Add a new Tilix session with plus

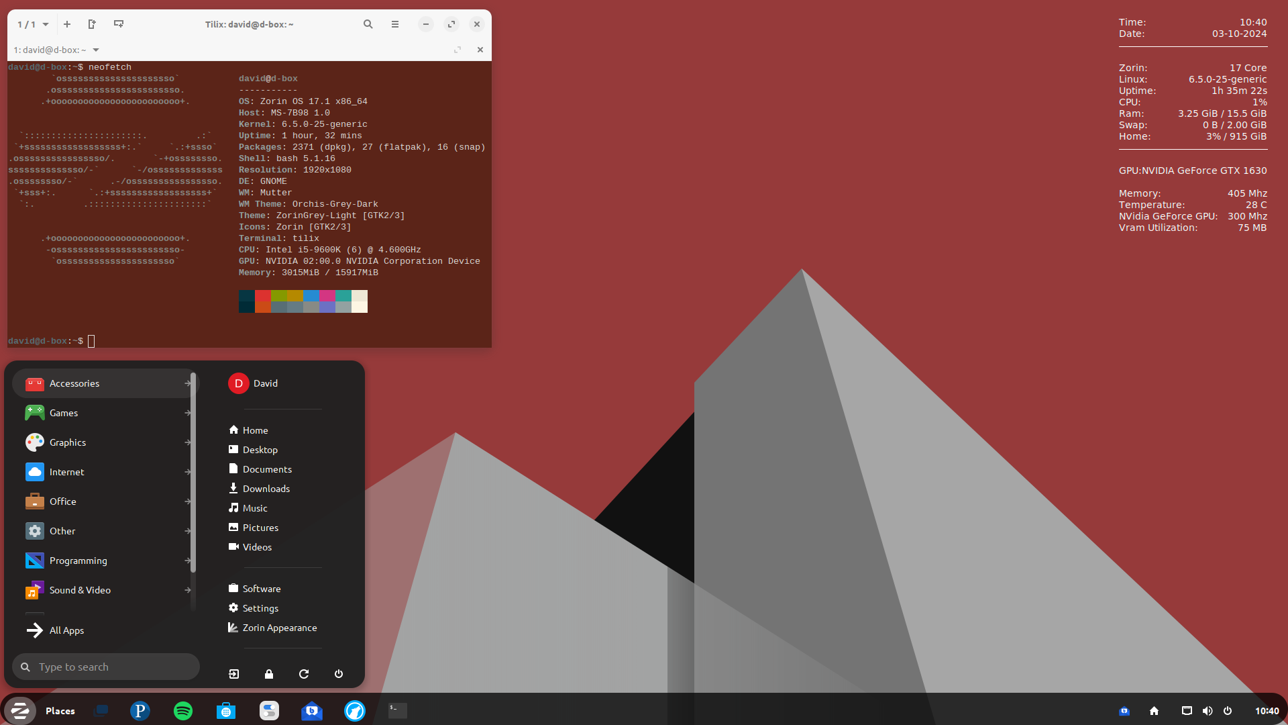(67, 24)
